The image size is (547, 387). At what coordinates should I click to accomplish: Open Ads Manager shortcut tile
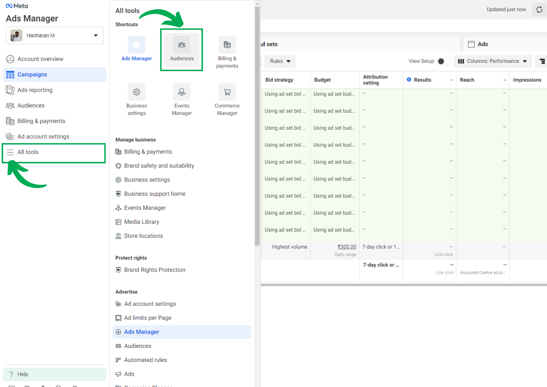click(136, 49)
